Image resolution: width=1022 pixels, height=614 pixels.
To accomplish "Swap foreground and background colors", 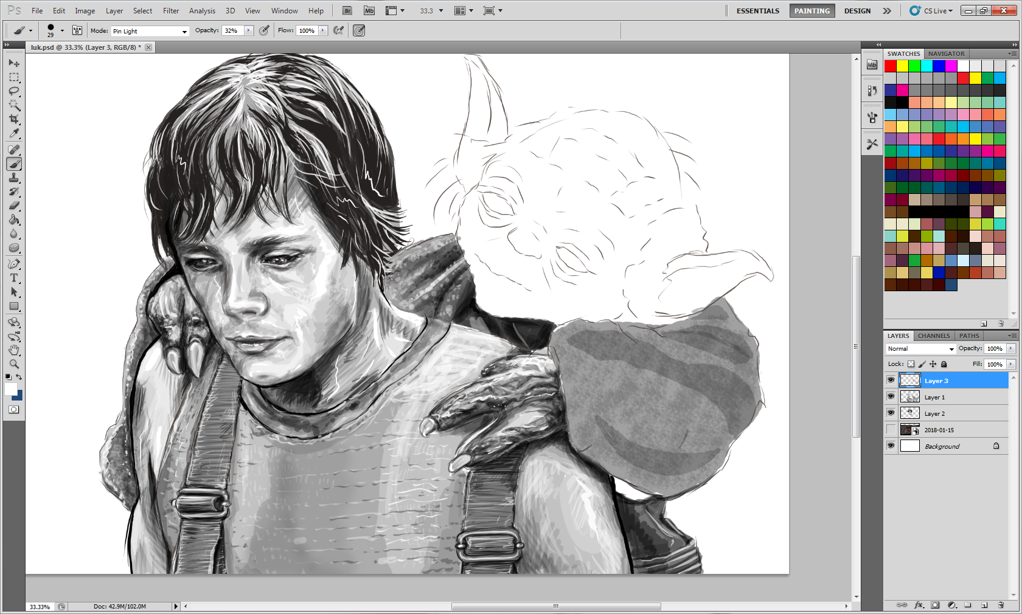I will 19,378.
